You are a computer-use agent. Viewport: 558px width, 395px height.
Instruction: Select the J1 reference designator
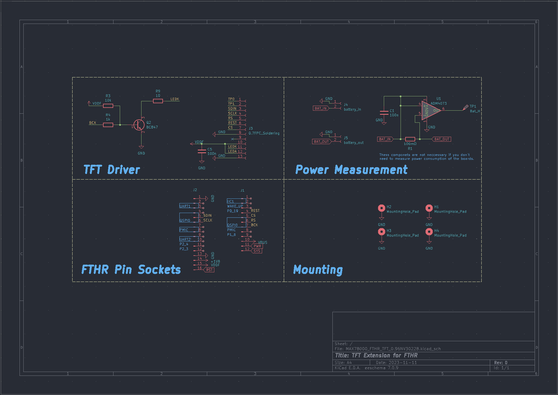[242, 191]
